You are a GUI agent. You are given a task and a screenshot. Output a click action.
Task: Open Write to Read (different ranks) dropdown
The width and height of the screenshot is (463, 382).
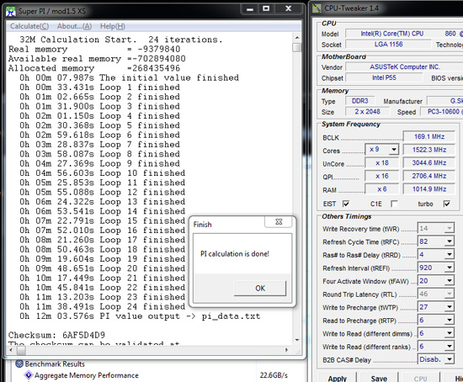pos(450,347)
